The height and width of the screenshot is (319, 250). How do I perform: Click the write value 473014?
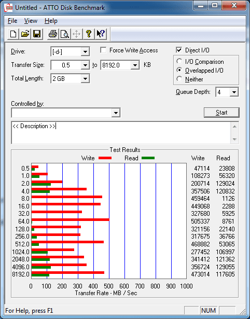coord(200,274)
